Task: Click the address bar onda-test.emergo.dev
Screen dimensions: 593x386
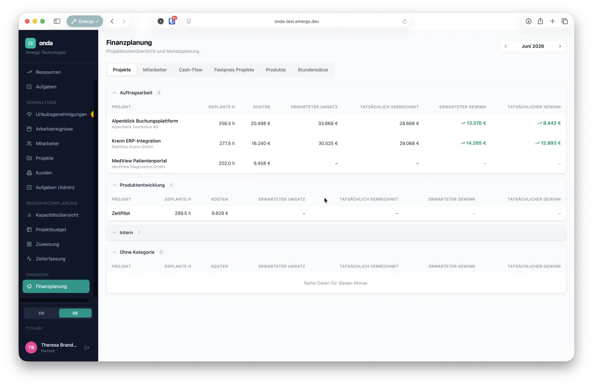Action: [x=296, y=22]
